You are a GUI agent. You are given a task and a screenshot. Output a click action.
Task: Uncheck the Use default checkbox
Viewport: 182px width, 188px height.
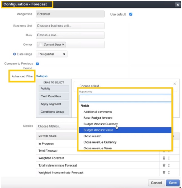click(x=131, y=14)
